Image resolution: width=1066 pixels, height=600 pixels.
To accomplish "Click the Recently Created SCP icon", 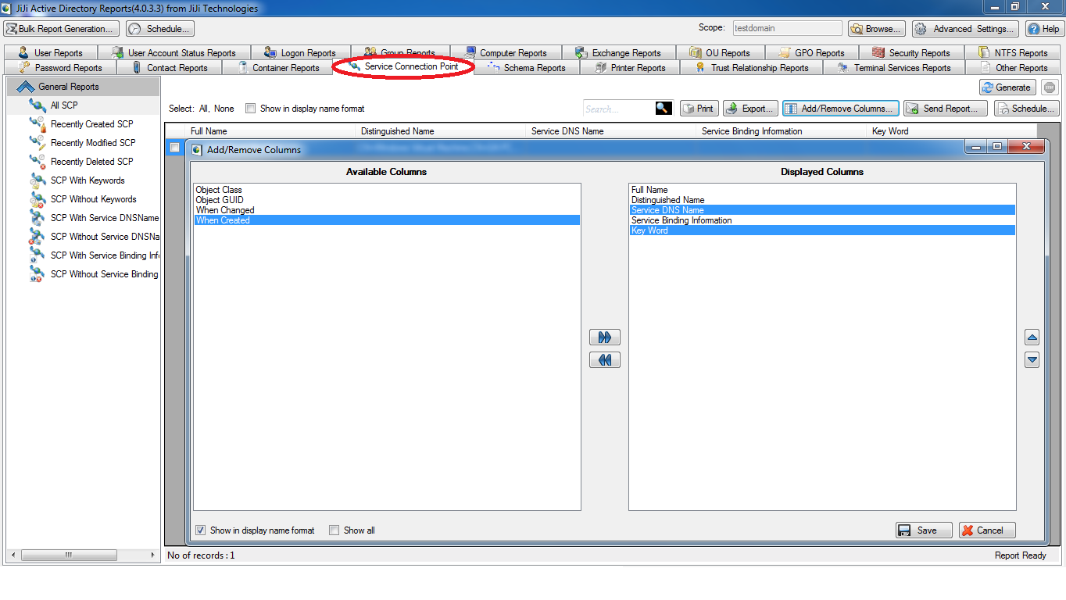I will [38, 124].
